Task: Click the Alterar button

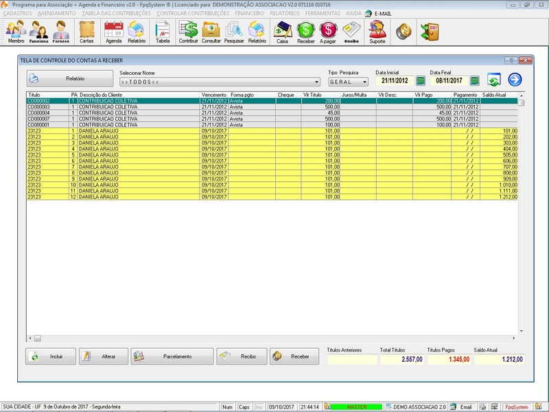Action: [x=104, y=356]
